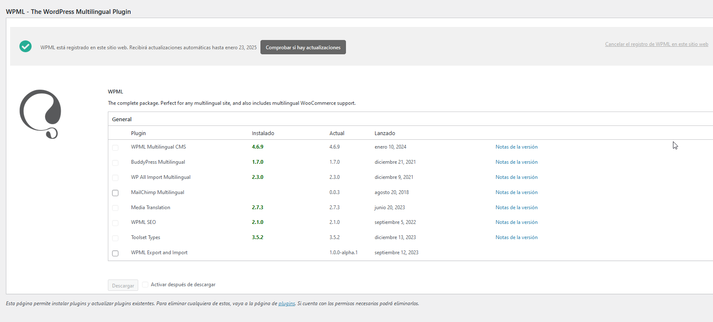
Task: Click the Descargar button
Action: click(x=123, y=285)
